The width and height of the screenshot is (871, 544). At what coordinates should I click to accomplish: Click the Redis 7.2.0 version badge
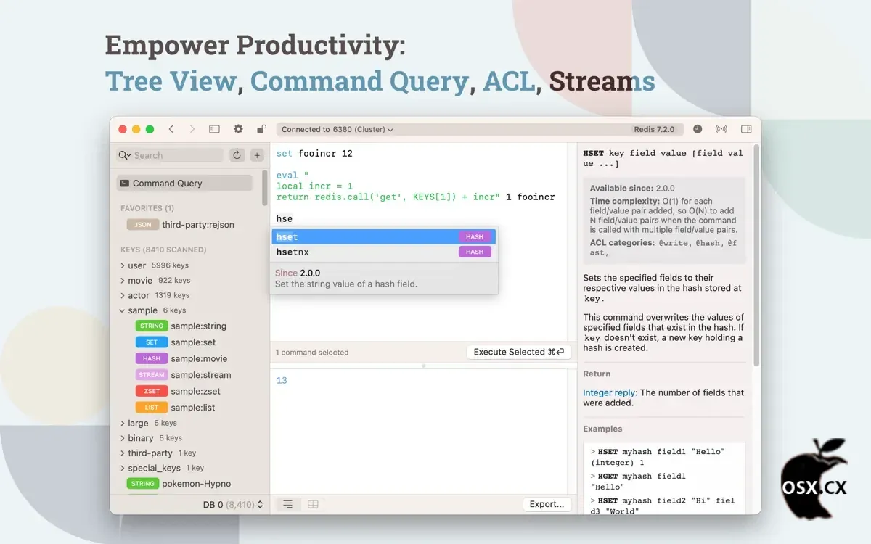point(654,129)
